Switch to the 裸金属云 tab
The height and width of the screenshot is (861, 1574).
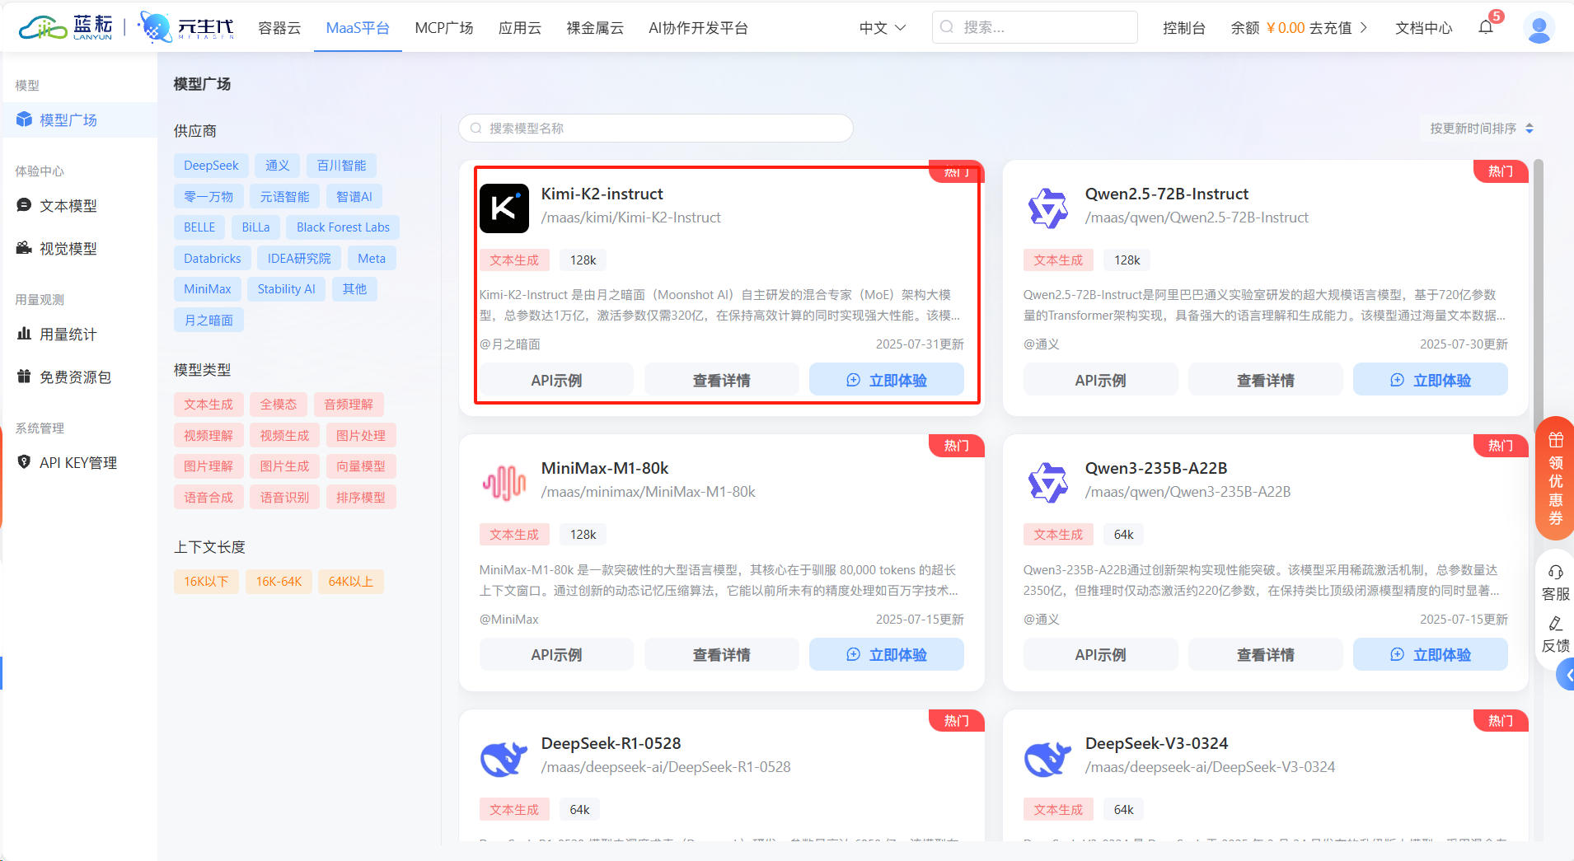(595, 28)
